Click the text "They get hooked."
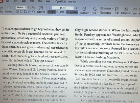The height and width of the screenshot is (103, 140). [x=44, y=61]
